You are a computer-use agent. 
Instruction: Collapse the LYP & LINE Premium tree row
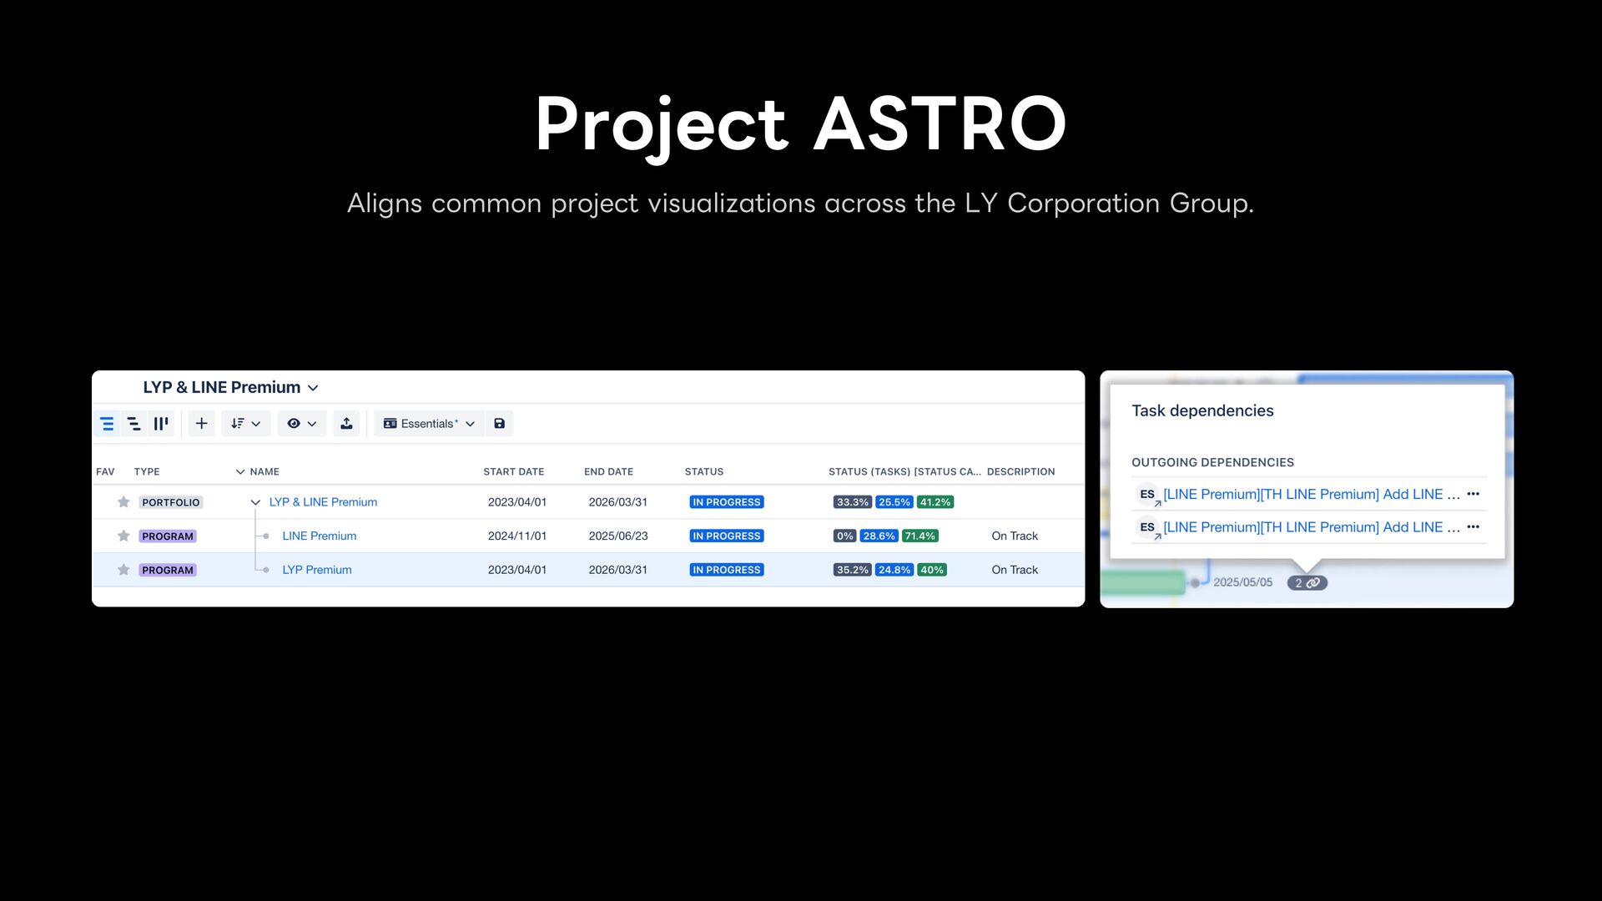pyautogui.click(x=255, y=502)
